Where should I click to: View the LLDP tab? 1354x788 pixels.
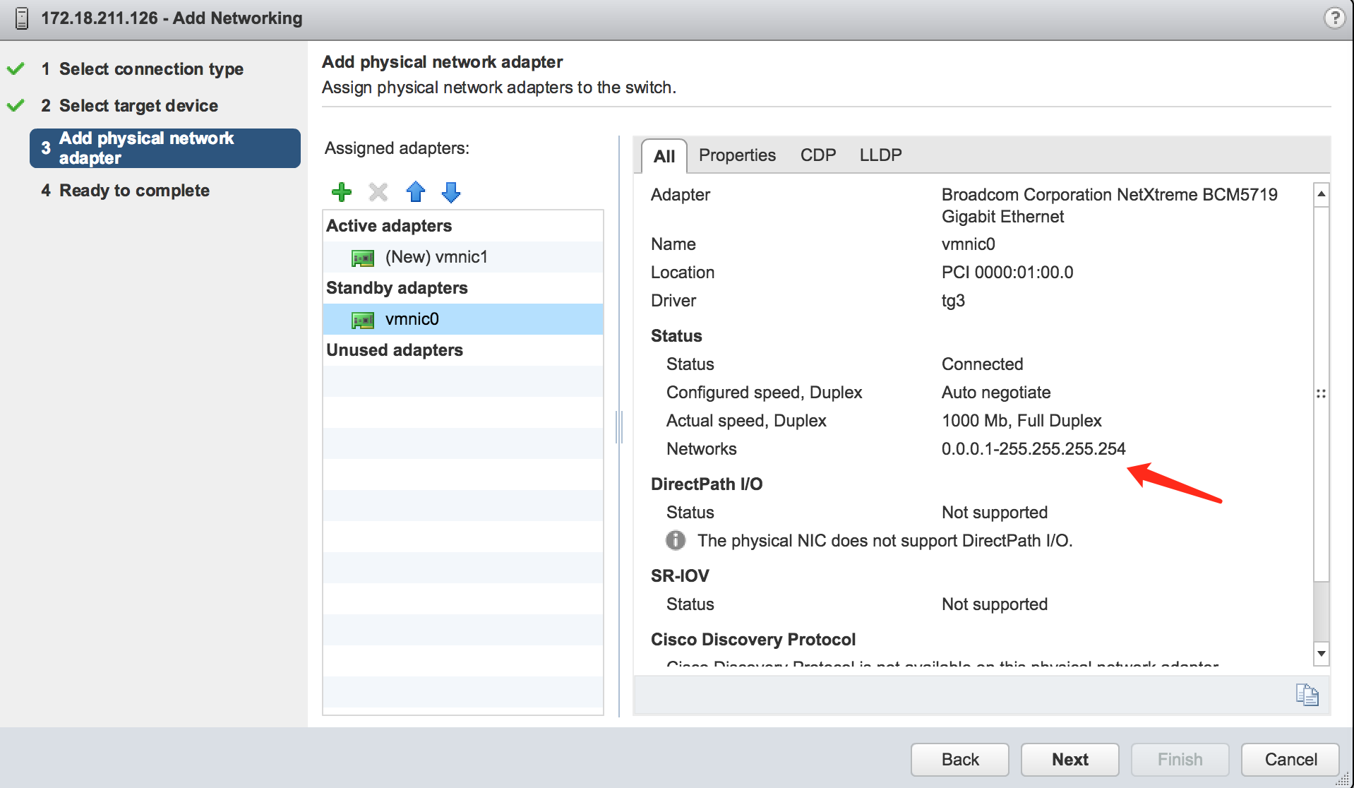880,155
